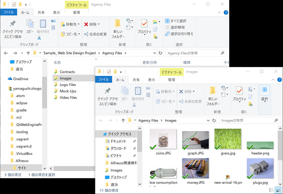The width and height of the screenshot is (283, 194).
Task: Collapse ribbon chevron in Agency Files window
Action: pyautogui.click(x=219, y=12)
